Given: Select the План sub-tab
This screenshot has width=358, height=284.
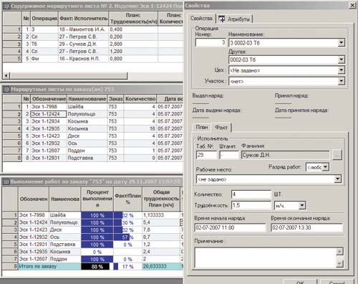Looking at the screenshot, I should click(202, 127).
